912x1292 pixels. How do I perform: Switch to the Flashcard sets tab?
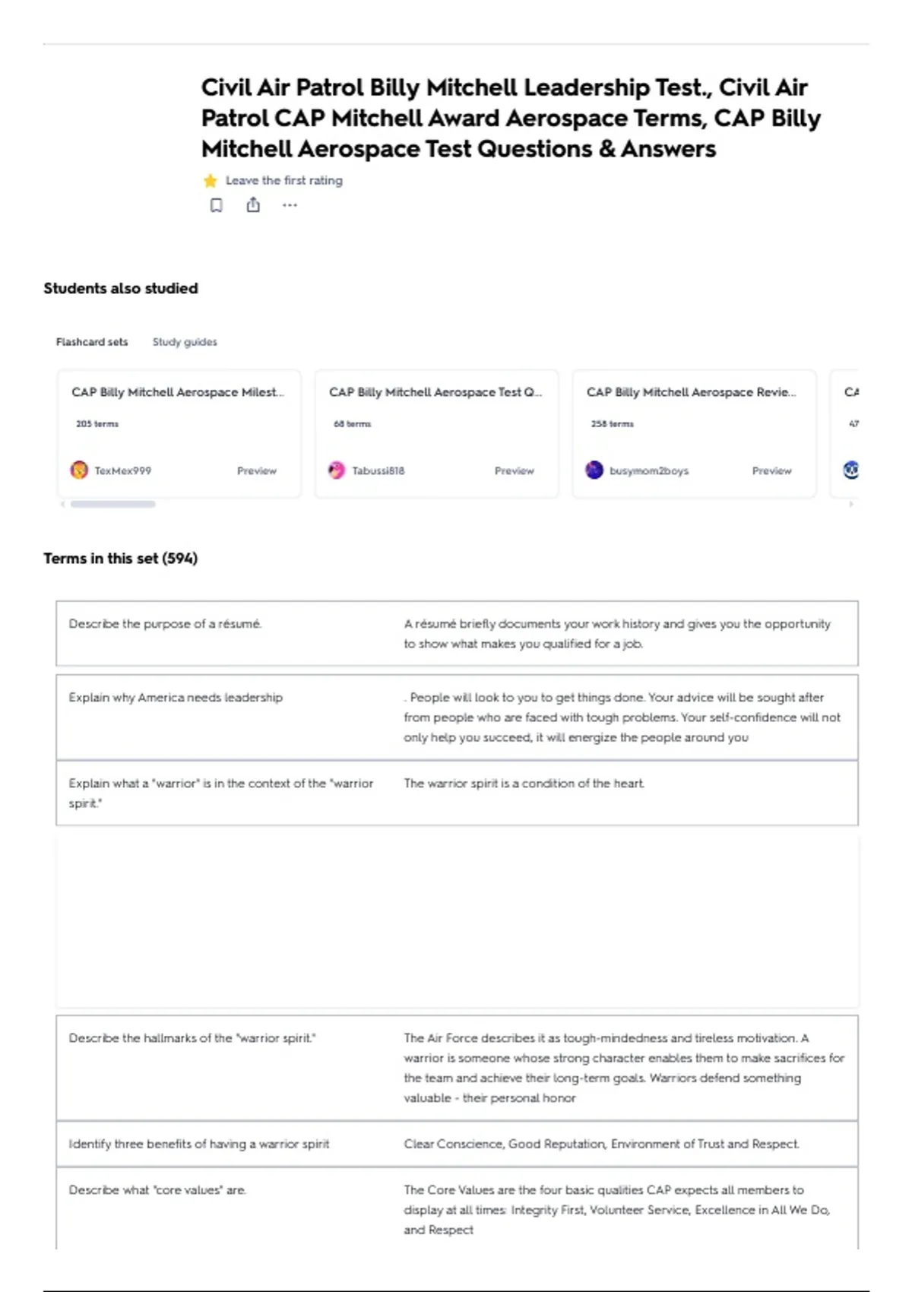click(92, 342)
